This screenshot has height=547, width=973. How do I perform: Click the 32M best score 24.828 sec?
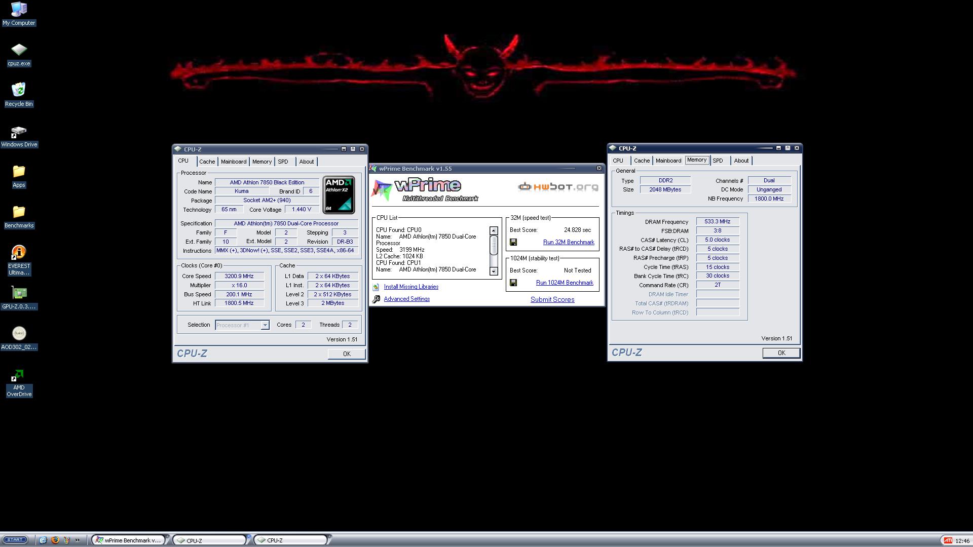coord(577,230)
